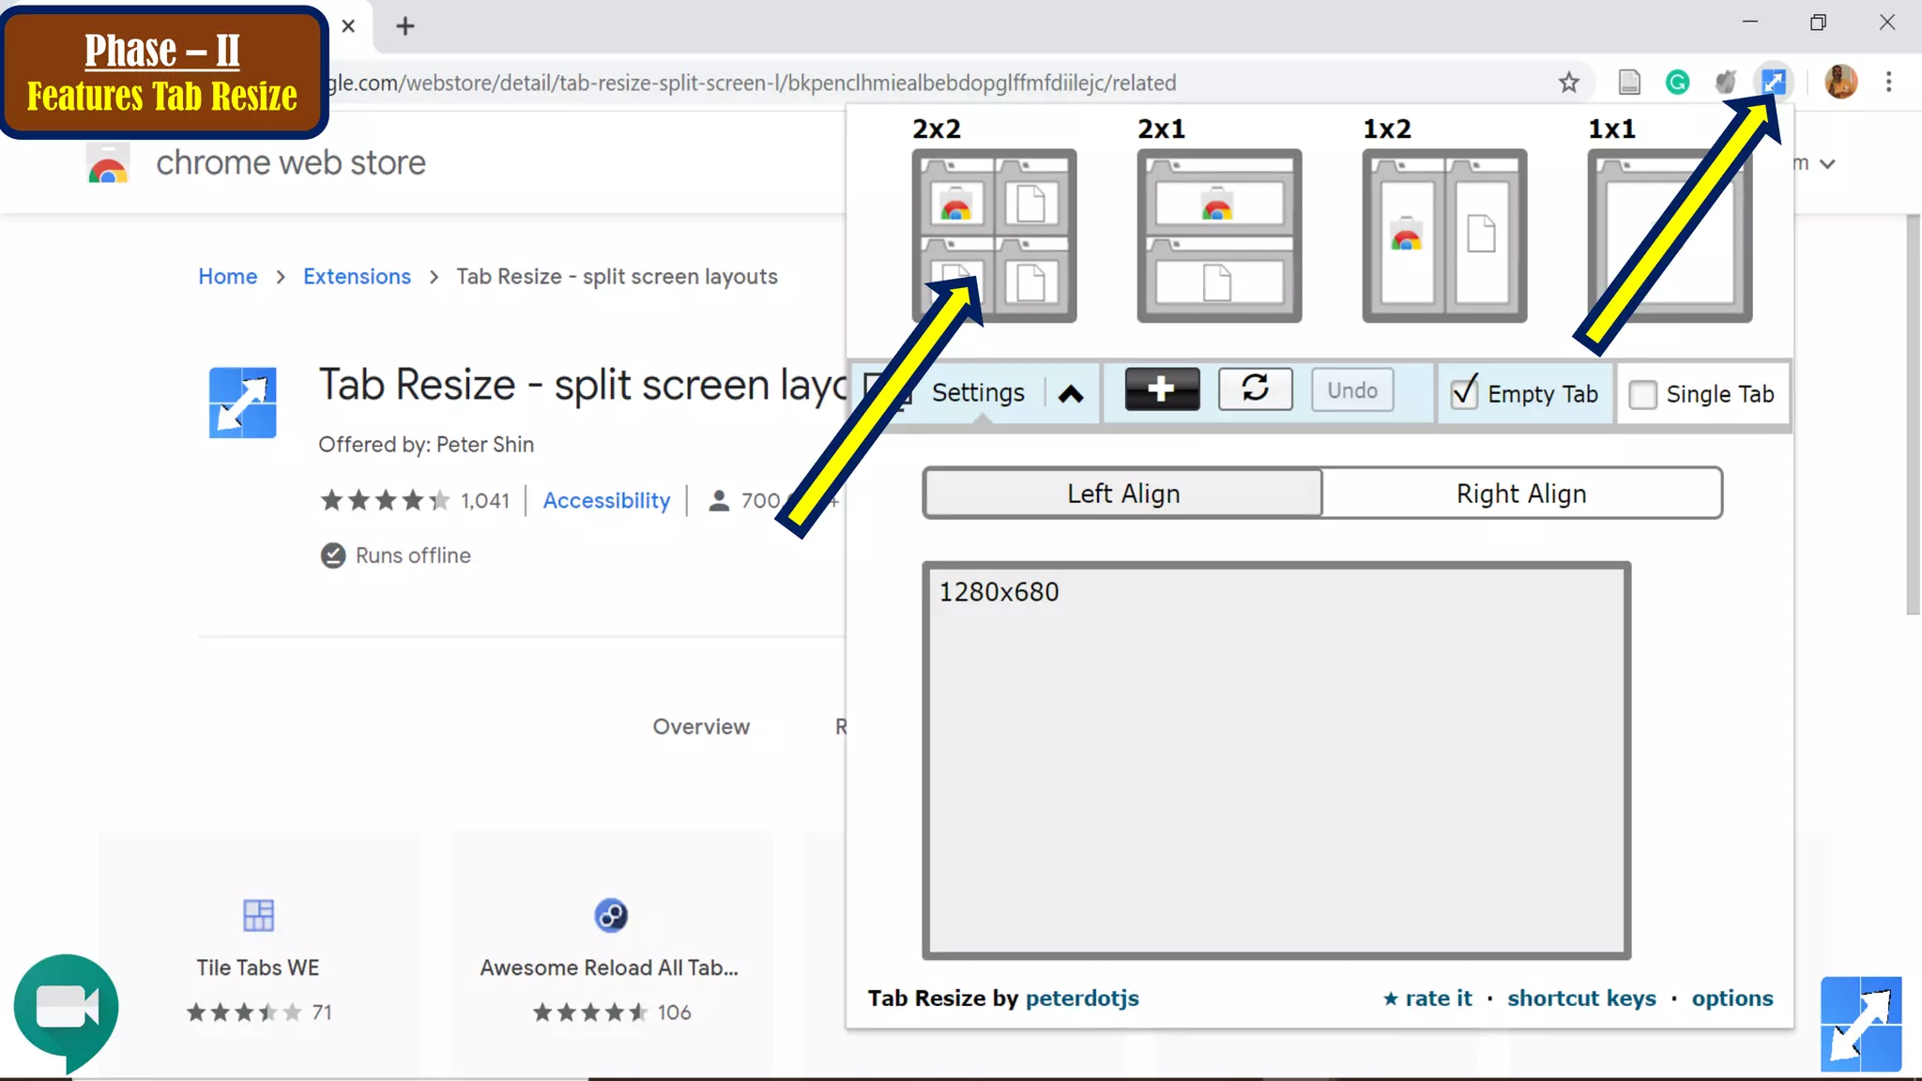
Task: Go to Home breadcrumb link
Action: coord(227,277)
